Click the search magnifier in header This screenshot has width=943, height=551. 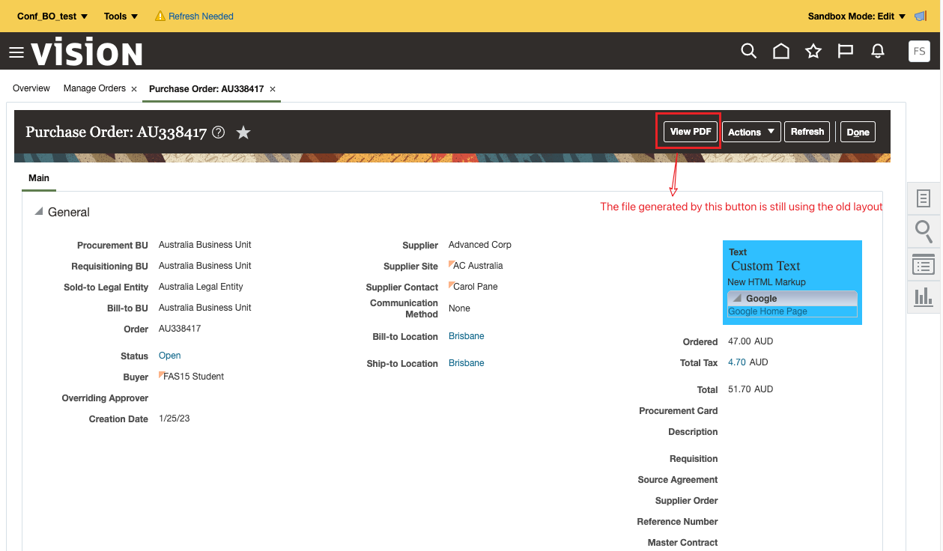coord(748,51)
